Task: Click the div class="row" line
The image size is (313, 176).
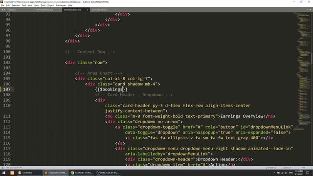Action: 86,63
